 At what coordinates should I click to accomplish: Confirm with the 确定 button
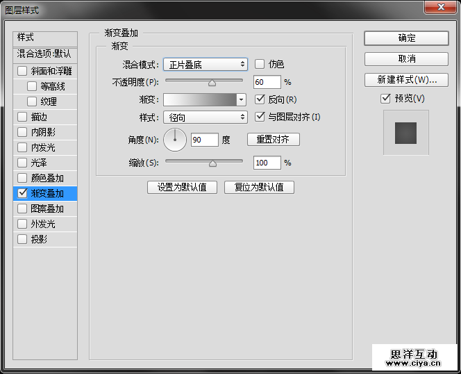click(x=406, y=38)
